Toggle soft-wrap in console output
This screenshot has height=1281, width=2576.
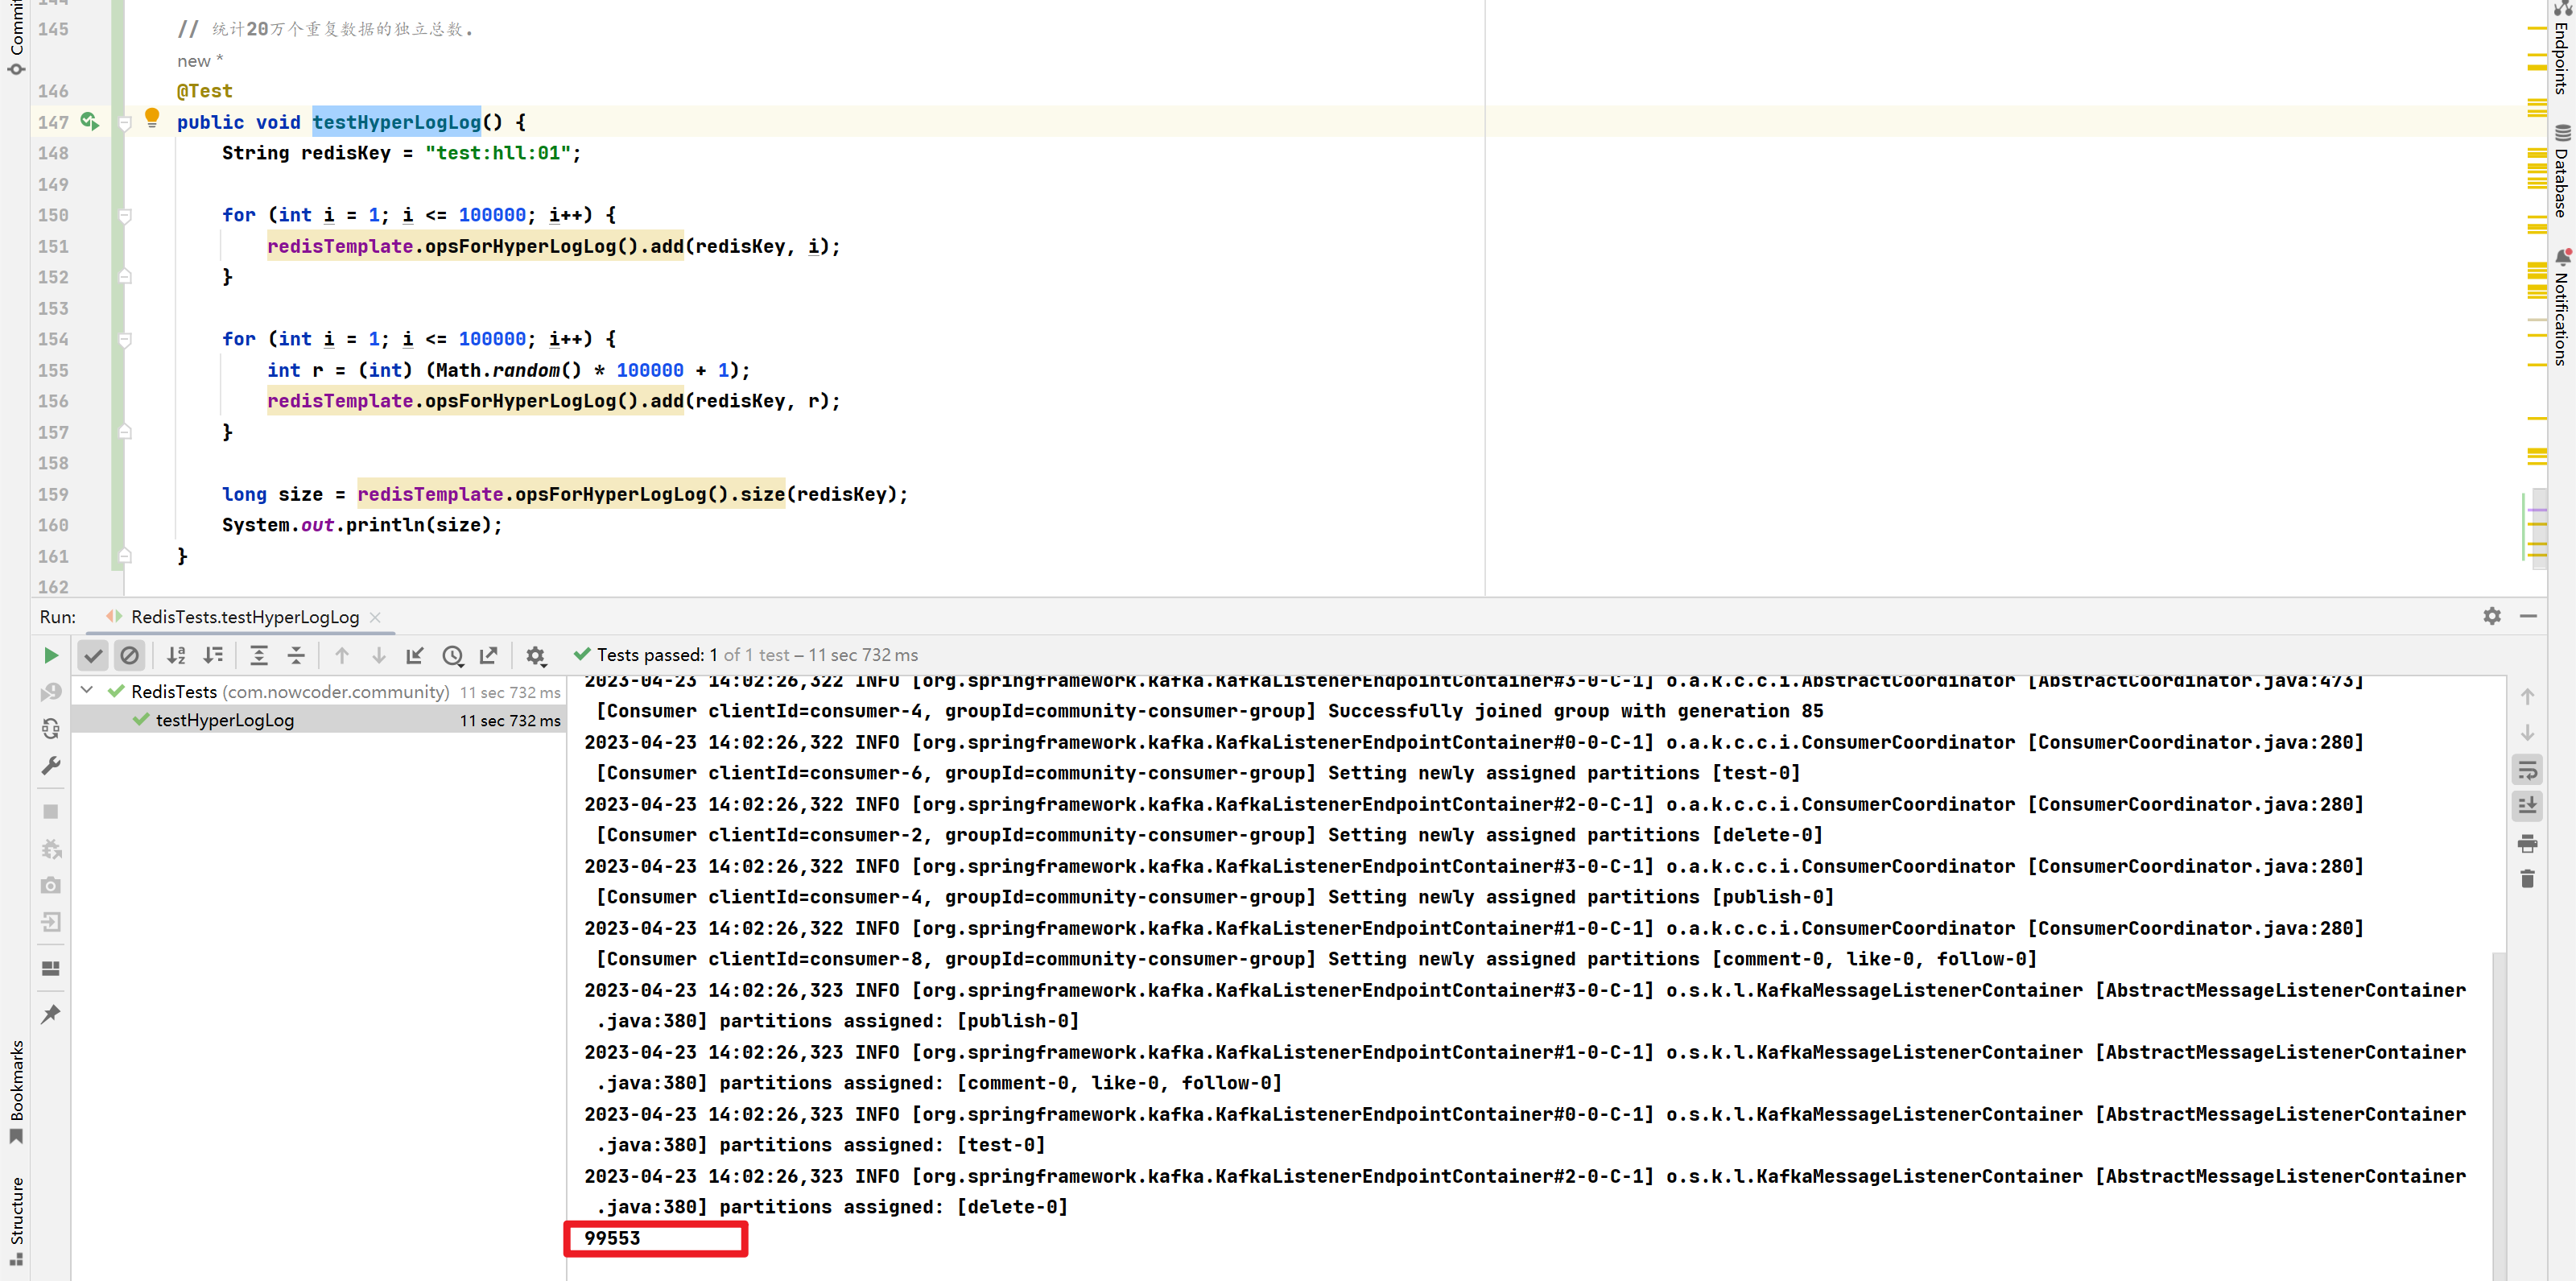tap(2527, 770)
